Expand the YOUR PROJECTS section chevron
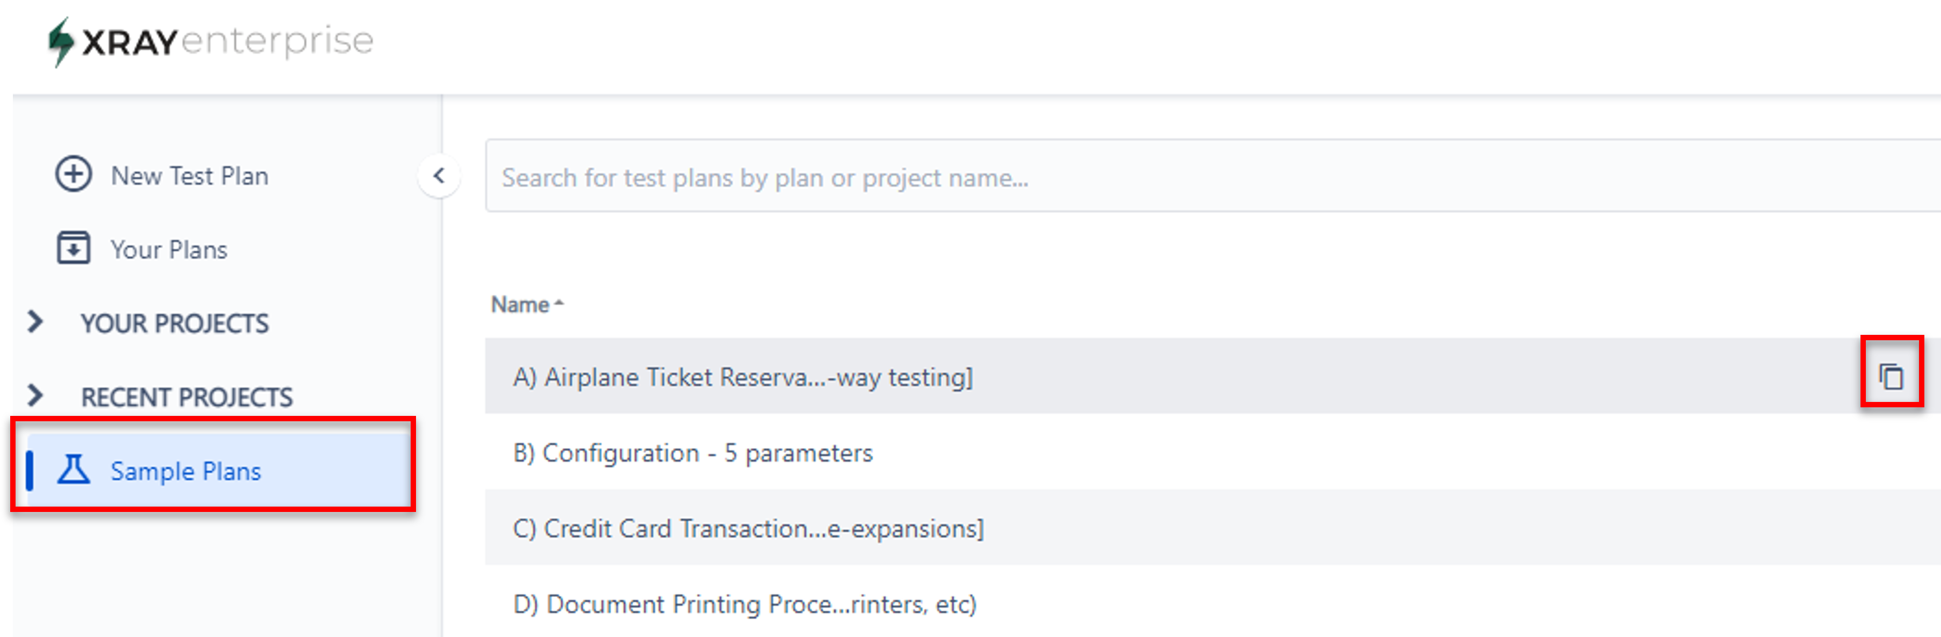Image resolution: width=1941 pixels, height=637 pixels. 35,323
